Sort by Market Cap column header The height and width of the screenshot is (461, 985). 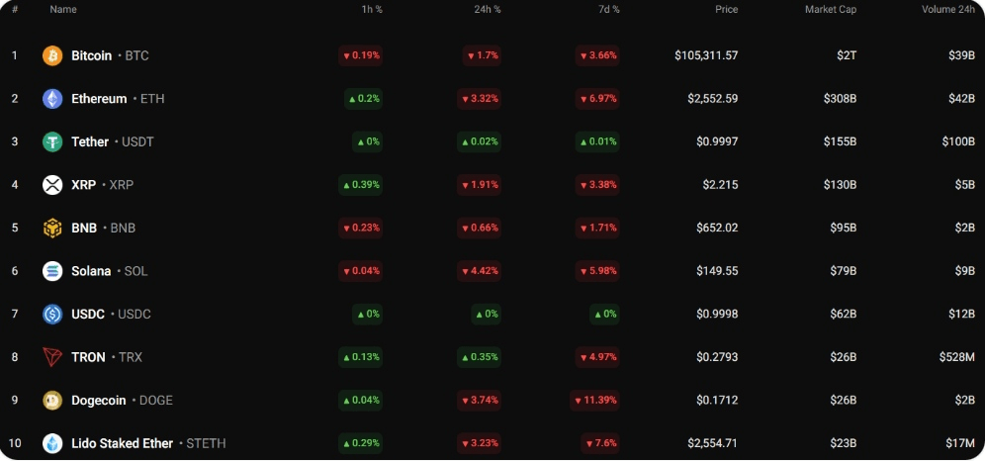pyautogui.click(x=831, y=10)
